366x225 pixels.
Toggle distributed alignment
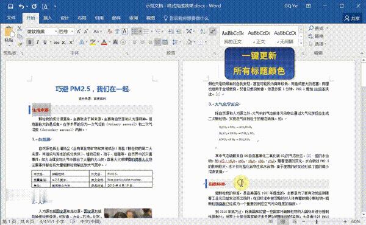click(165, 42)
